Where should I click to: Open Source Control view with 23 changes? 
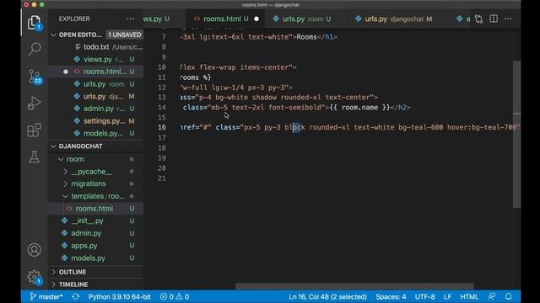35,77
